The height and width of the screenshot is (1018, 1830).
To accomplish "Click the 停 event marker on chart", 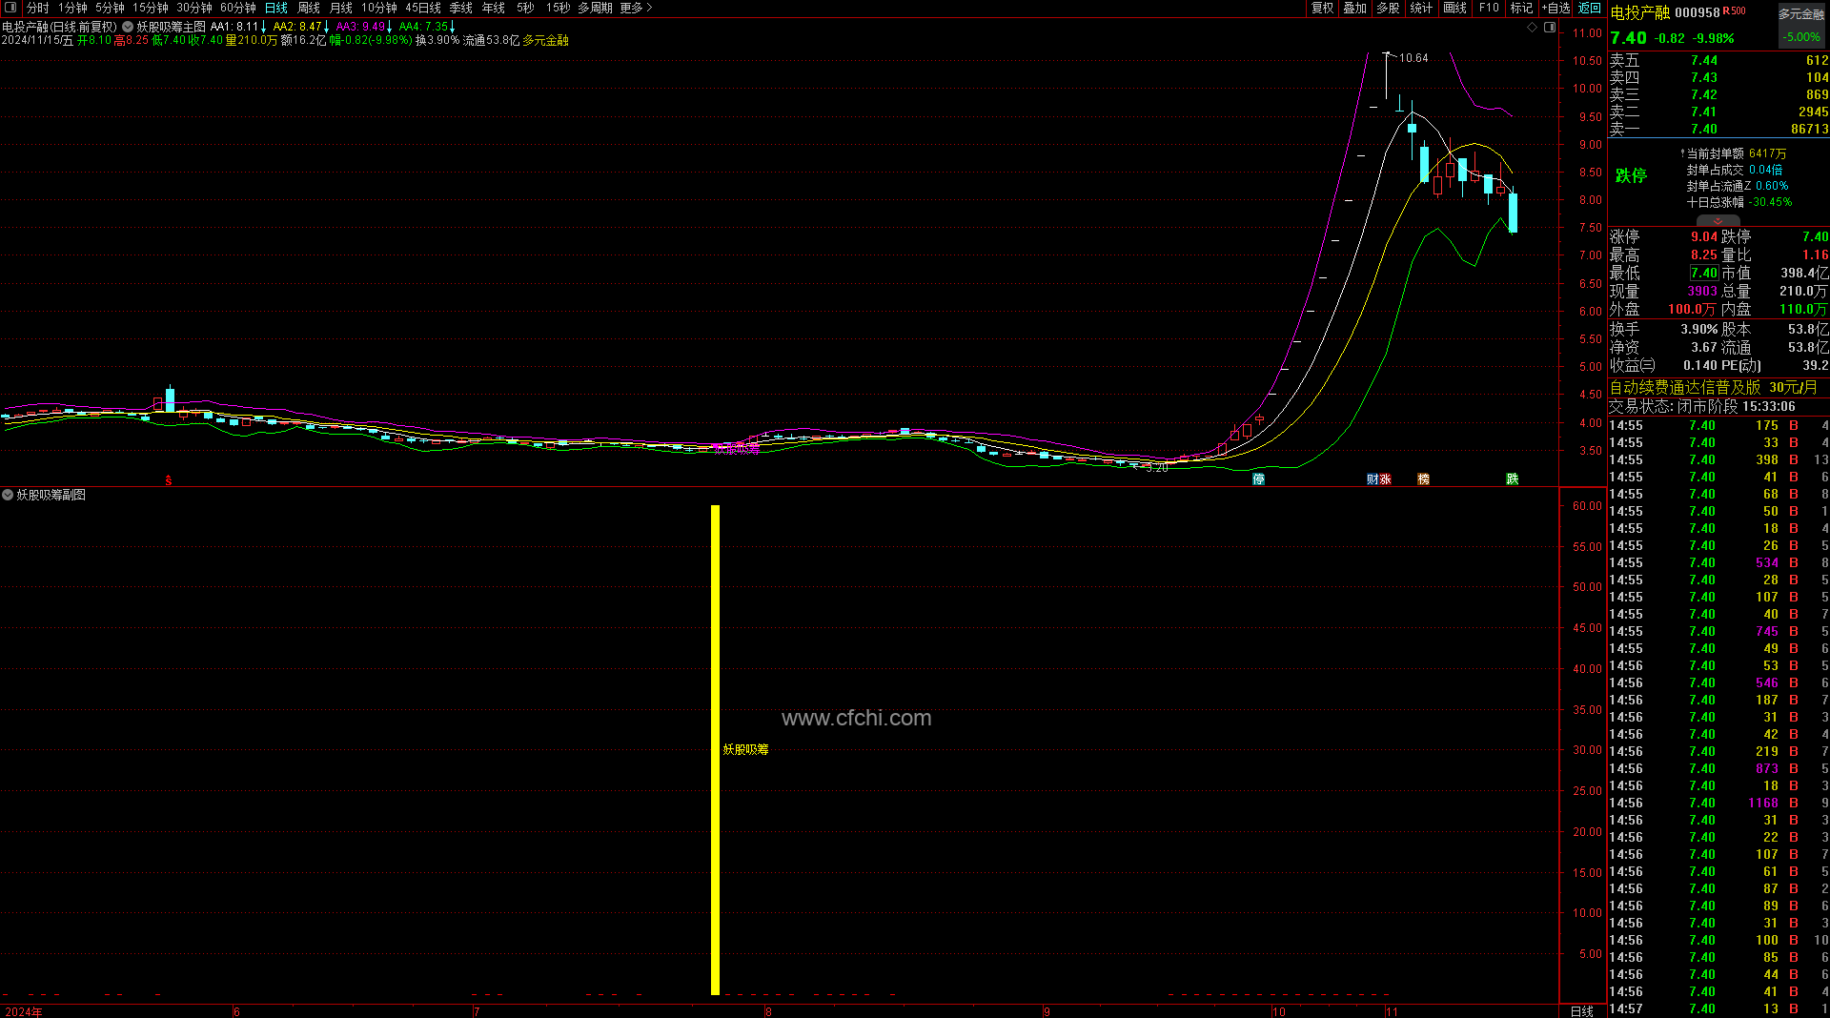I will tap(1259, 479).
